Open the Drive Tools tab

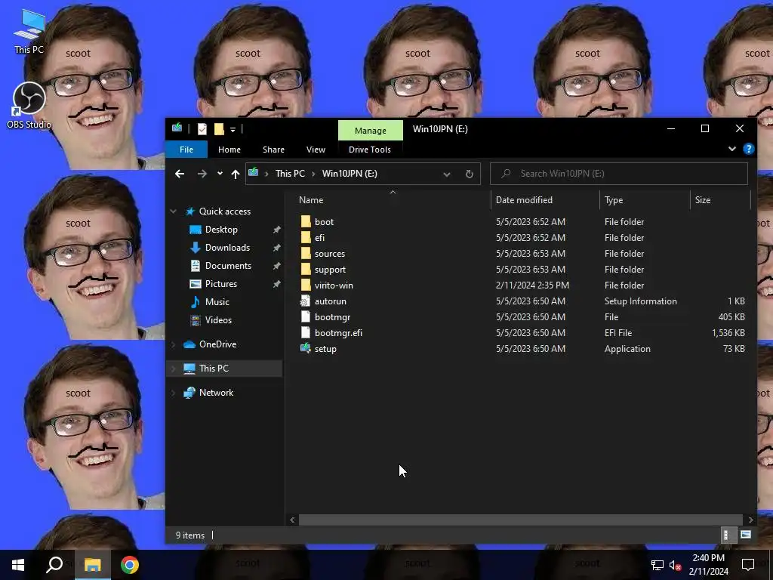[x=370, y=150]
